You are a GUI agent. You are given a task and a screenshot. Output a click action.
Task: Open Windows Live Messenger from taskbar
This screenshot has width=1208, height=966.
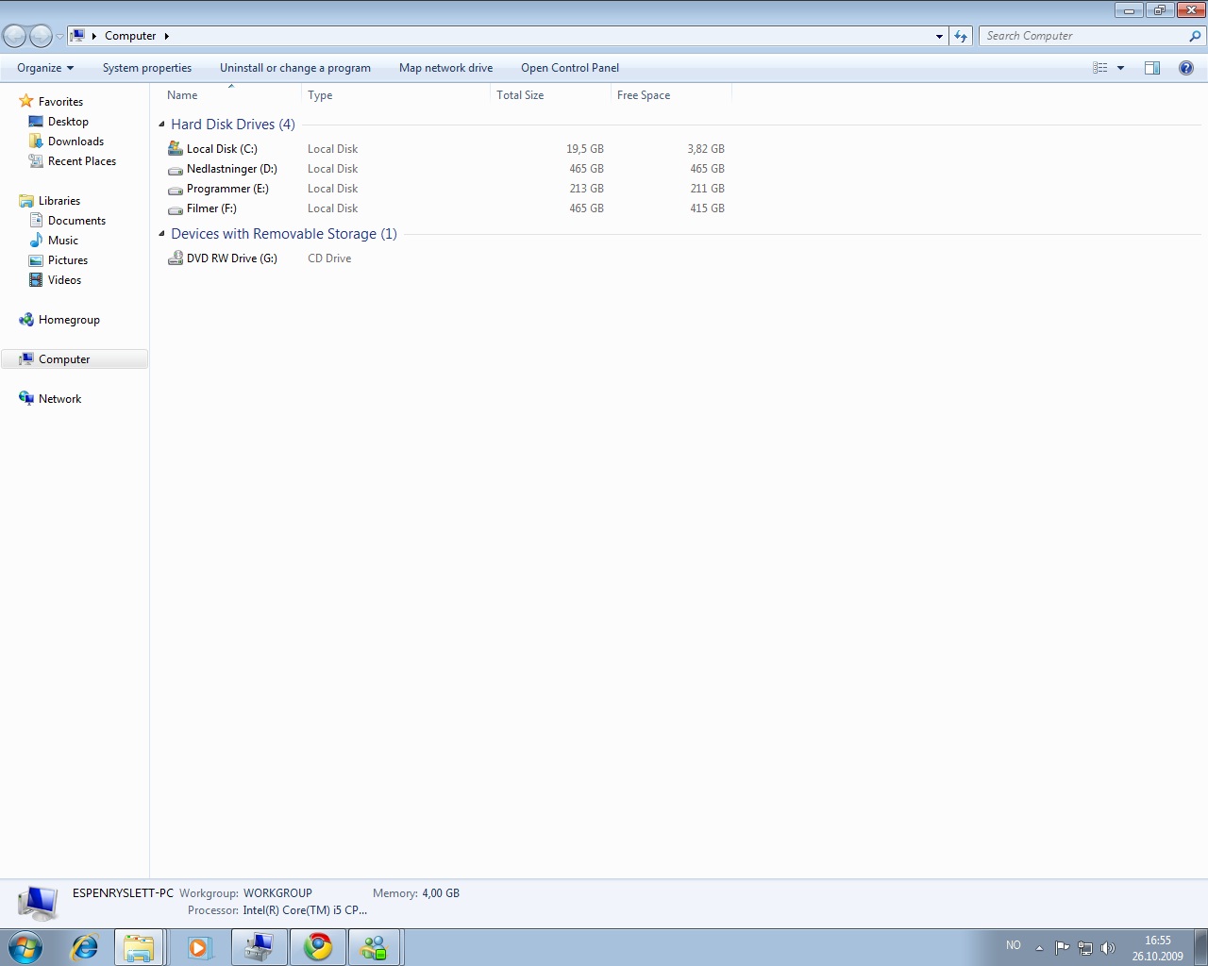tap(376, 947)
